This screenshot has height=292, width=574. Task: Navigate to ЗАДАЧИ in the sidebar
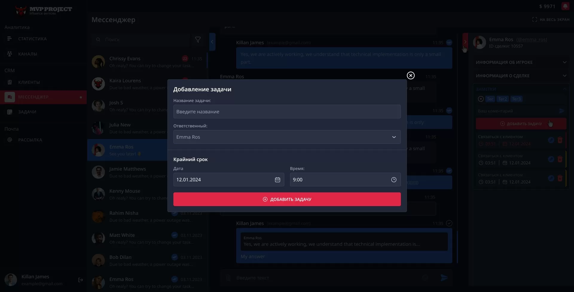[28, 112]
